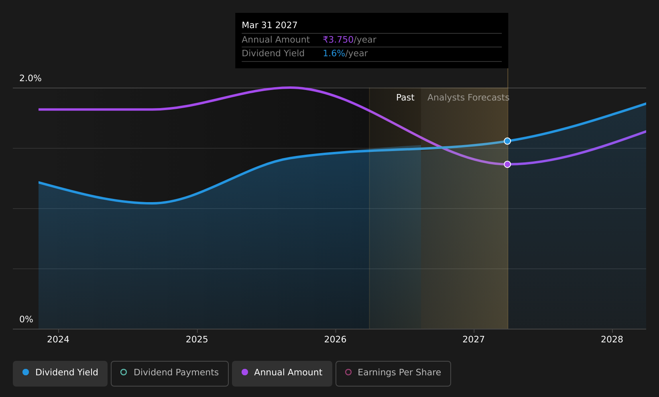Click the 2024 x-axis label

58,340
